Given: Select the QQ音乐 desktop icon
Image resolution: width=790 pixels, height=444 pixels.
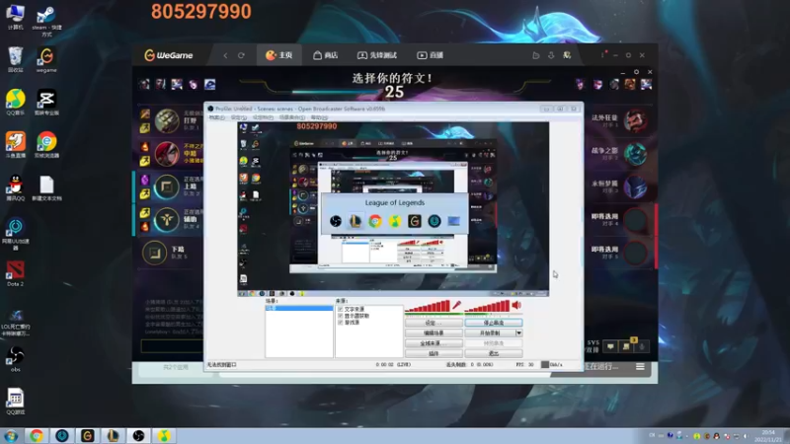Looking at the screenshot, I should coord(15,103).
